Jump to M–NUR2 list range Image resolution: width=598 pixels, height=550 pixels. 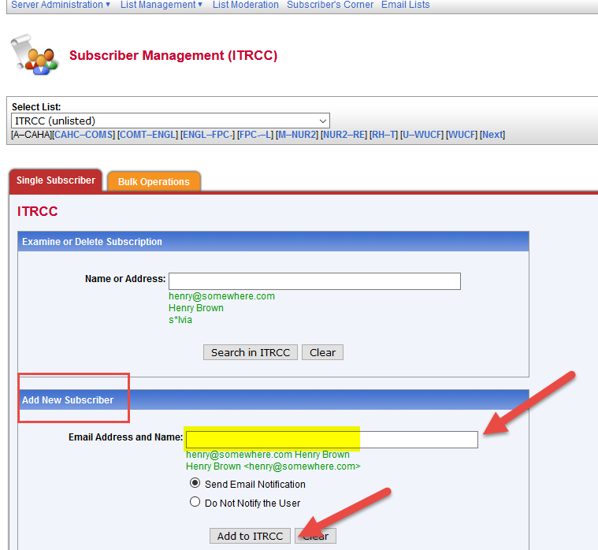pos(297,135)
